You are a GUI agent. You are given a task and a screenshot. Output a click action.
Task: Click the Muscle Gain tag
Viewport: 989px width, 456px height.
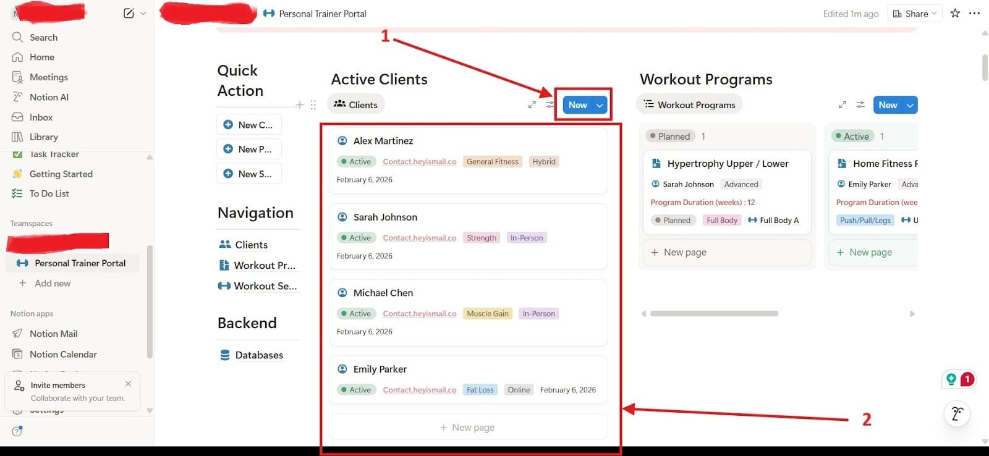(488, 314)
